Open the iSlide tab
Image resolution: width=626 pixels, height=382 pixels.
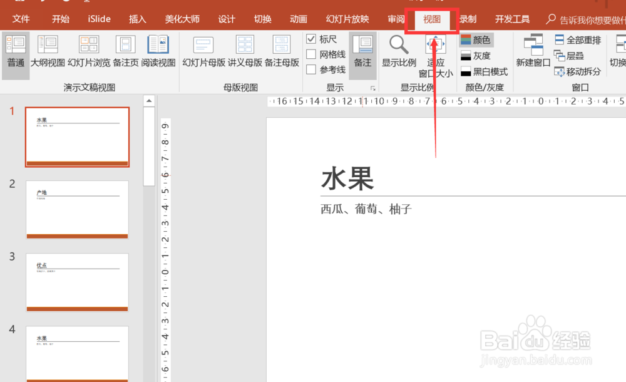tap(99, 19)
